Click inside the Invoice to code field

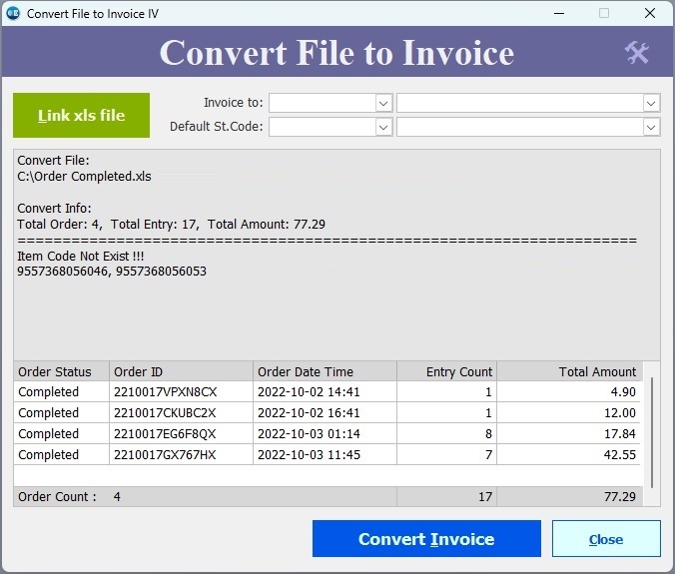322,103
